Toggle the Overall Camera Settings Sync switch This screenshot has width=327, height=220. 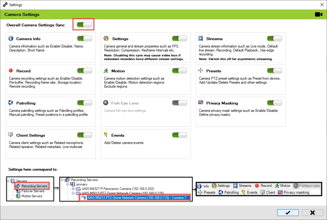(84, 25)
